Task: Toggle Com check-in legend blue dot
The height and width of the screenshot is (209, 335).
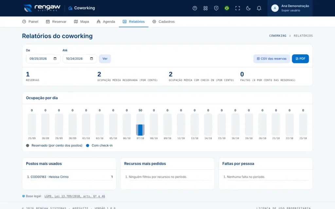Action: (x=88, y=145)
